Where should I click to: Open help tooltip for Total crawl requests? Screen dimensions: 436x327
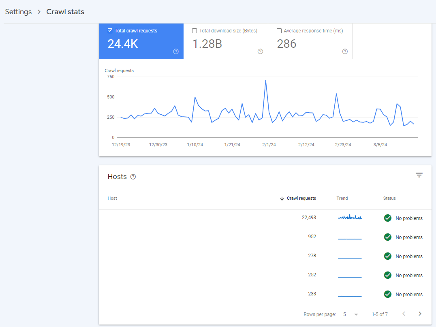point(175,51)
